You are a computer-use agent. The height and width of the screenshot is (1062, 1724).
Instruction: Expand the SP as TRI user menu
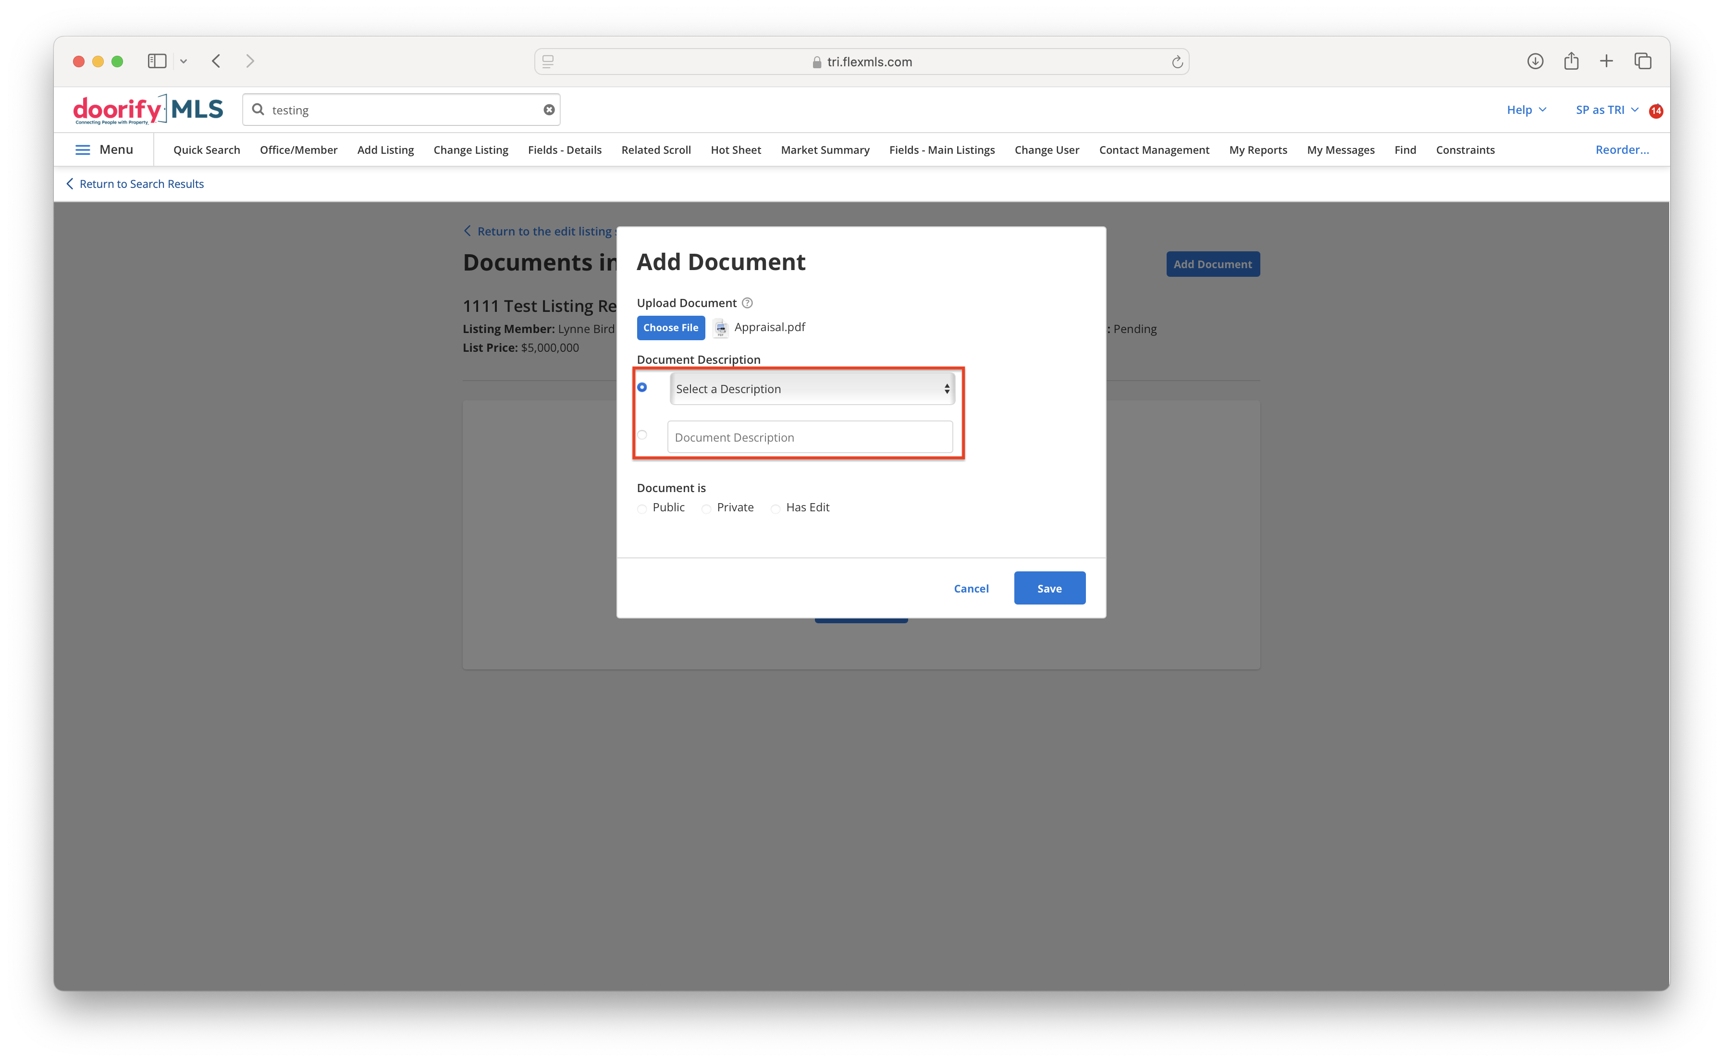coord(1607,110)
